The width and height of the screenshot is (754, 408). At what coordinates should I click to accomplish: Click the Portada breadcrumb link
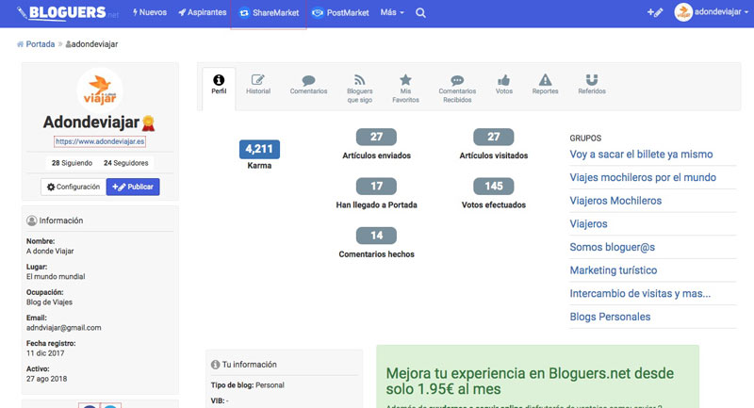[x=41, y=44]
